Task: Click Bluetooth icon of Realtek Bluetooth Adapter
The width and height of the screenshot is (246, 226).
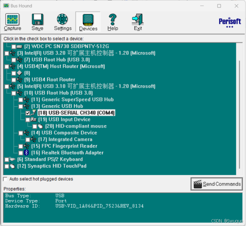Action: [x=26, y=152]
